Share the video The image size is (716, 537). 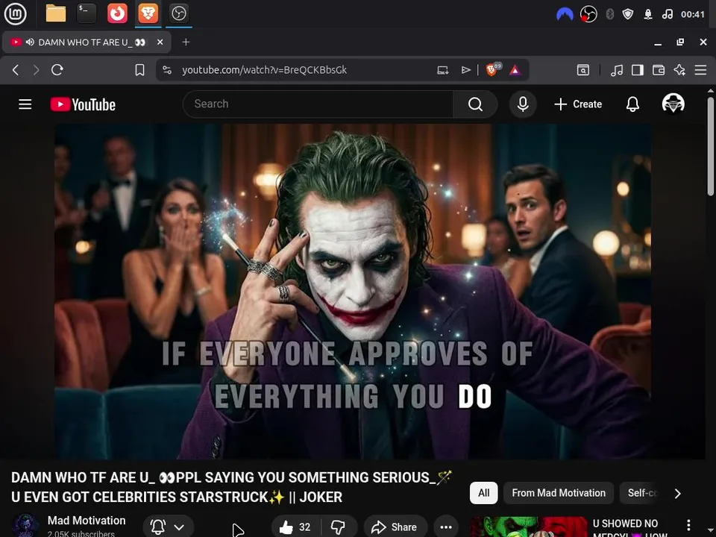click(395, 527)
